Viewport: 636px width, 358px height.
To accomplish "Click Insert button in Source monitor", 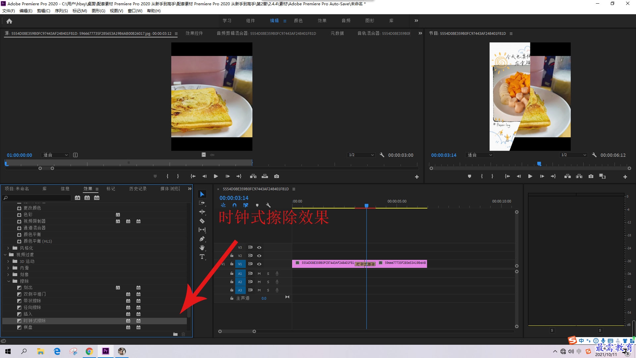I will 253,176.
